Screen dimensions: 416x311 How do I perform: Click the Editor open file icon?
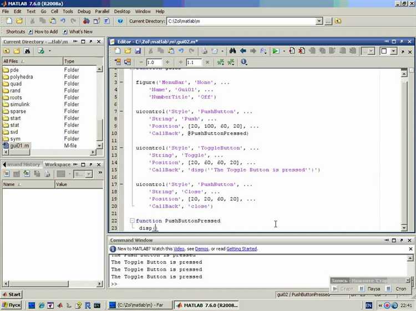coord(128,51)
